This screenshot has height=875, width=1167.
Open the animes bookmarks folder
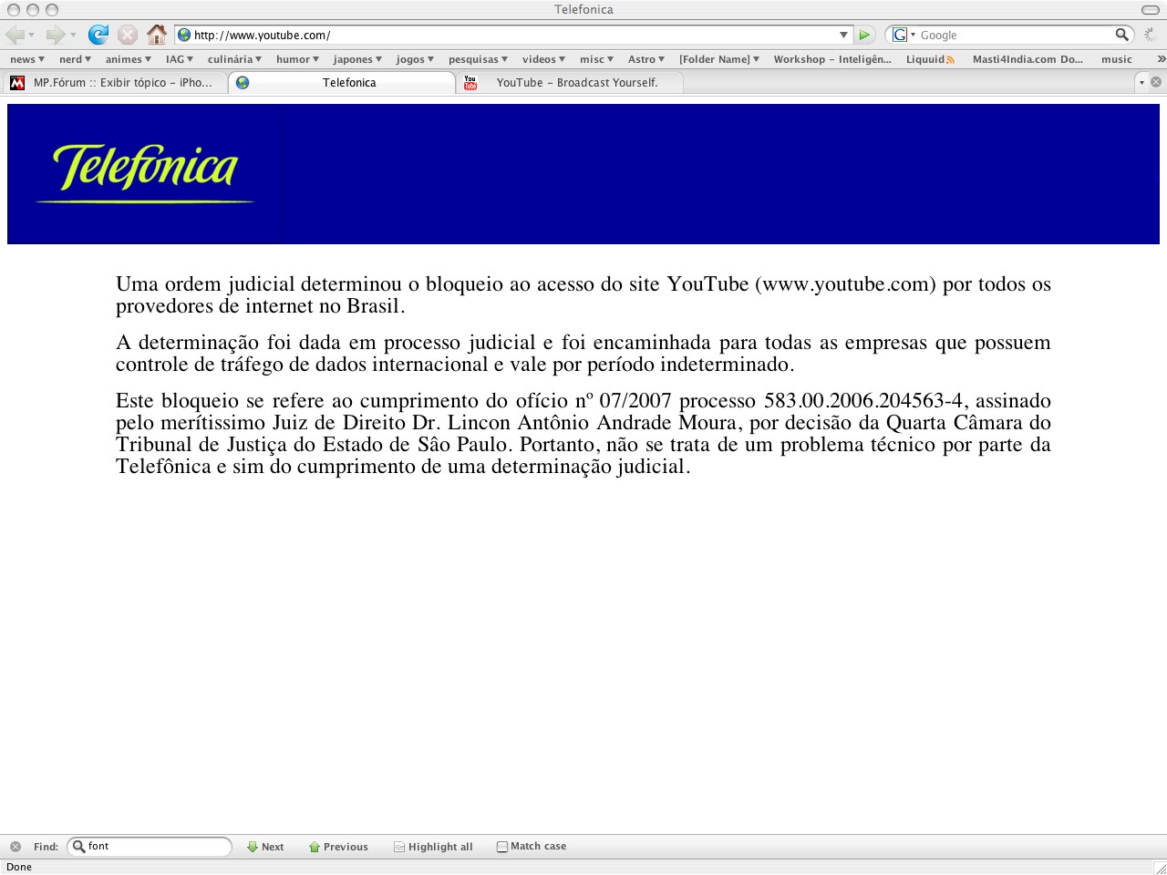coord(129,59)
